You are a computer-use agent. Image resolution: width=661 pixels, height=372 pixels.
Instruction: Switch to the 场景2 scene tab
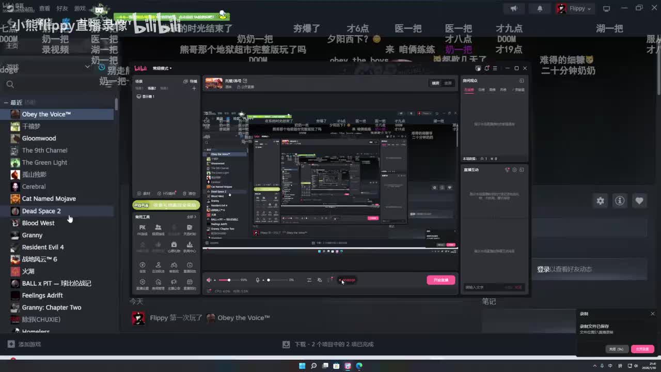[152, 88]
